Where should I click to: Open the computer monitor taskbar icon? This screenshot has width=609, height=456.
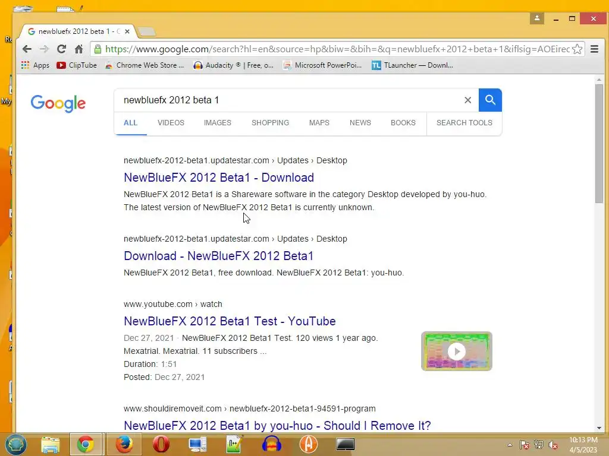(197, 444)
